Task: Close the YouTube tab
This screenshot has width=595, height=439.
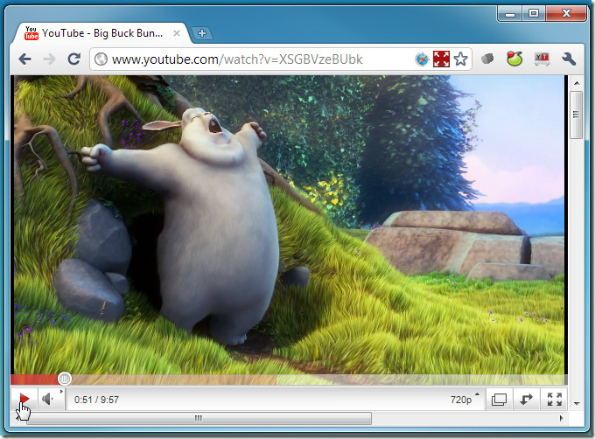Action: point(177,33)
